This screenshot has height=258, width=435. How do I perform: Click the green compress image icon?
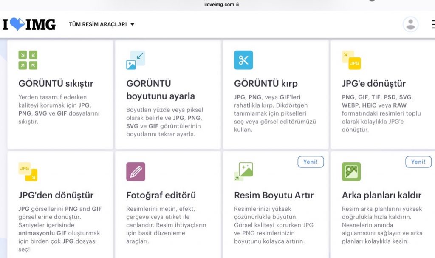click(x=28, y=60)
